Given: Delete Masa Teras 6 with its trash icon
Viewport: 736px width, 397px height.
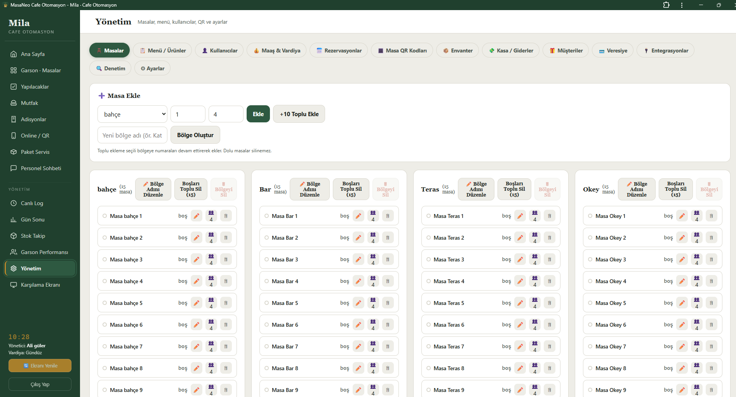Looking at the screenshot, I should pyautogui.click(x=550, y=324).
